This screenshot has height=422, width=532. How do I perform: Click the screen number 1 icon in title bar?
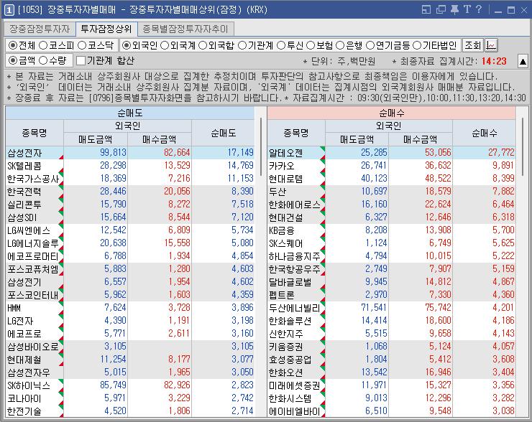click(x=9, y=10)
